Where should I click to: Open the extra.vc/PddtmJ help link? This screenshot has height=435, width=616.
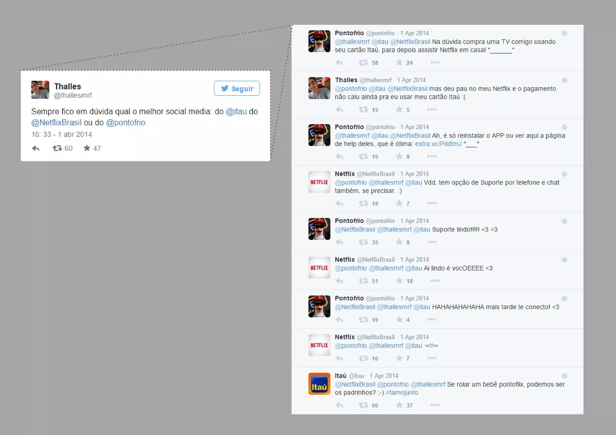438,144
